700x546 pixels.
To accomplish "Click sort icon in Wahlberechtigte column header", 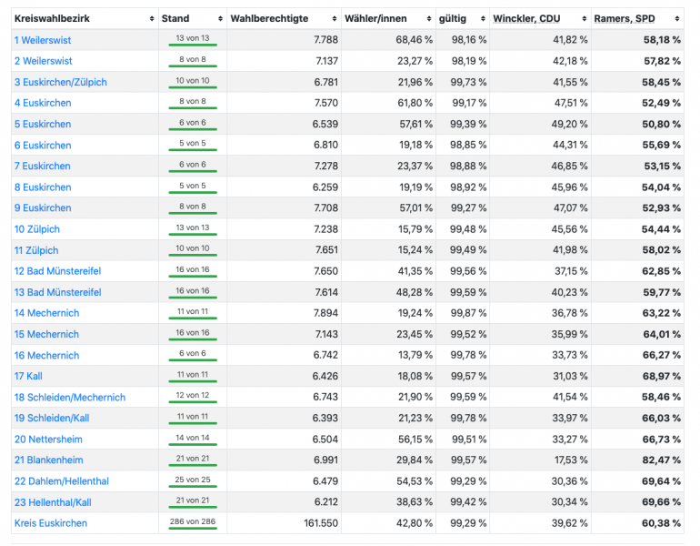I will (333, 18).
